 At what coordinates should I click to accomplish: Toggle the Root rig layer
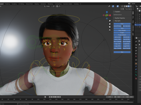tap(122, 52)
